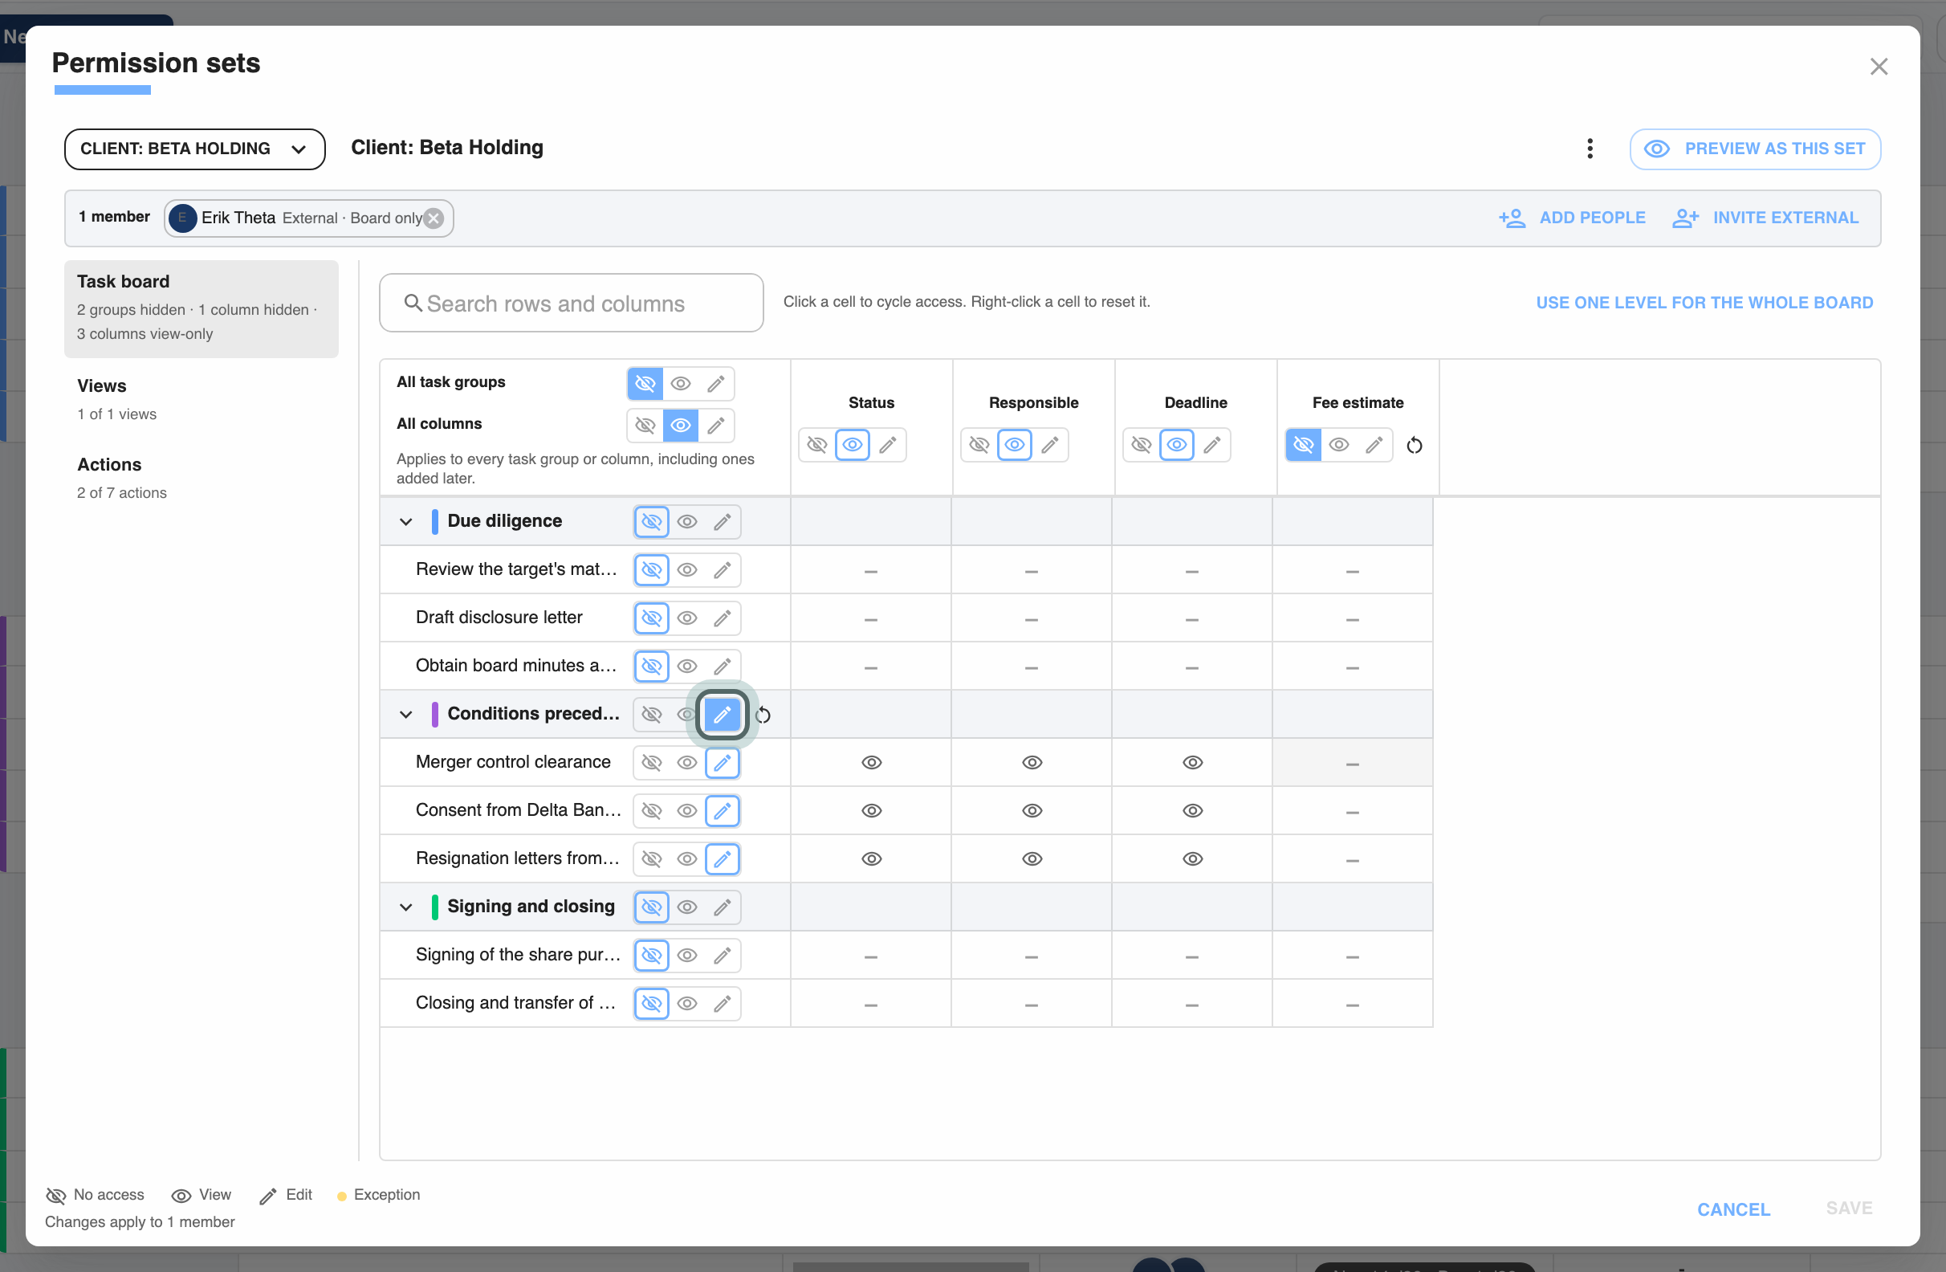
Task: Click Add People
Action: click(x=1572, y=218)
